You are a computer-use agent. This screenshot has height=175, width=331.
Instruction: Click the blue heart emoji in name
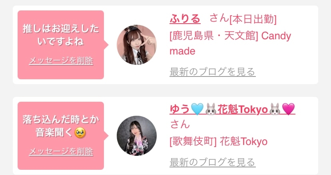click(x=197, y=109)
